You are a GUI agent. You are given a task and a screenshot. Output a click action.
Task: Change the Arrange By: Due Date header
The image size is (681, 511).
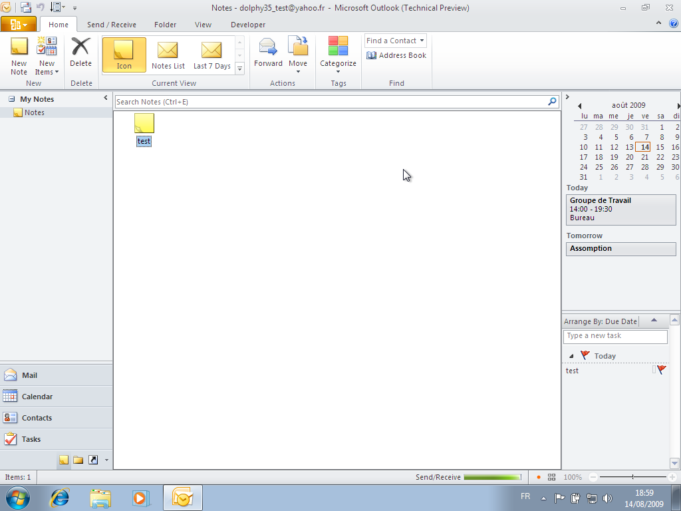[601, 321]
